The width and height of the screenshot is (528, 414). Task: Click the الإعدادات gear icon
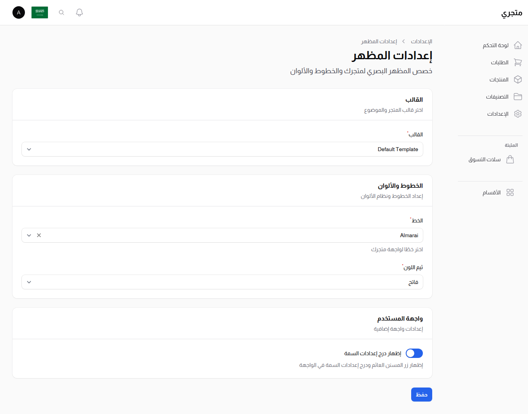click(x=518, y=114)
